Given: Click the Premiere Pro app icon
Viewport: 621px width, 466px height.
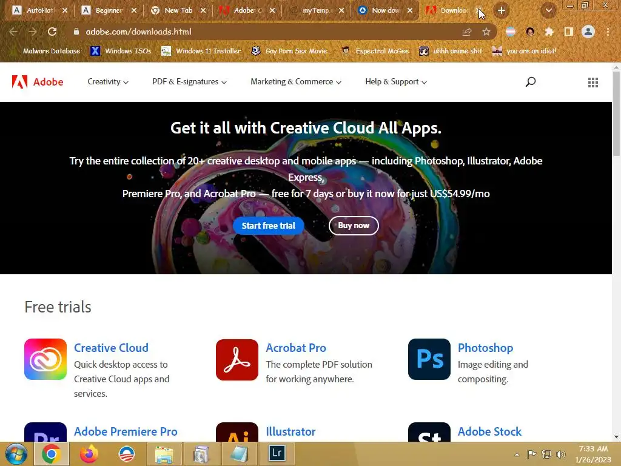Looking at the screenshot, I should (x=45, y=432).
